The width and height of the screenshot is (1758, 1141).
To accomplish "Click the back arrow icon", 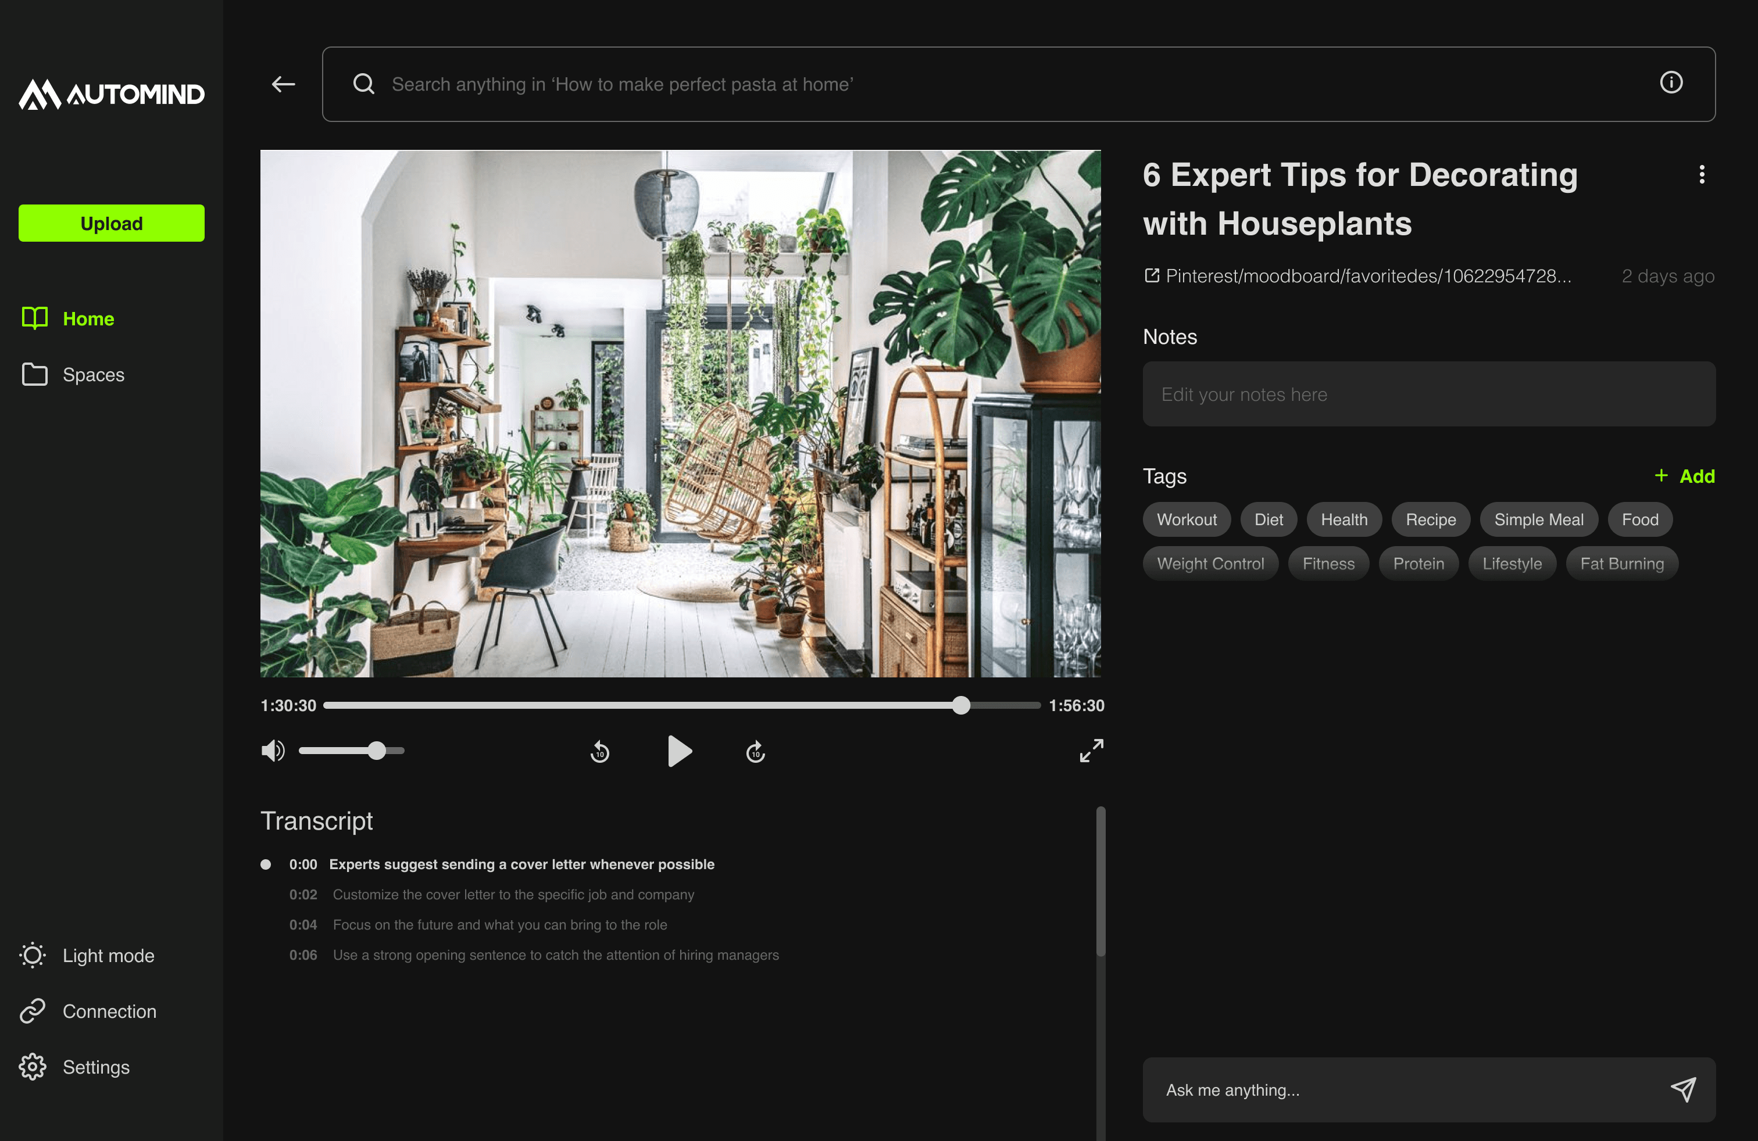I will pos(283,84).
